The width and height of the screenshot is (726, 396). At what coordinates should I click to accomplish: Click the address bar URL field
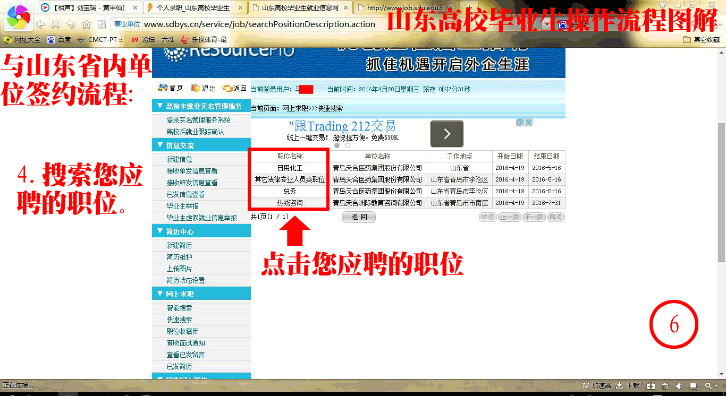coord(259,24)
